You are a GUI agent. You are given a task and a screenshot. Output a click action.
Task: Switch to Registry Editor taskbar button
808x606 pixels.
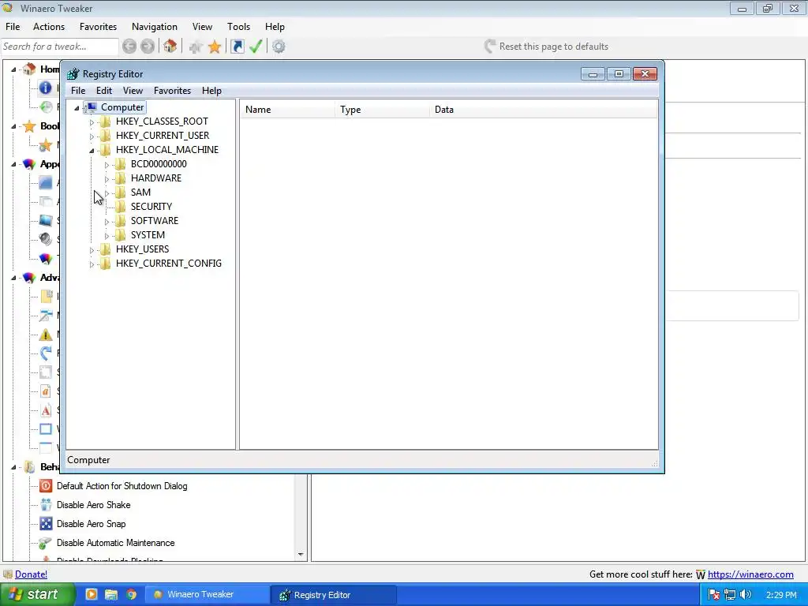point(334,594)
